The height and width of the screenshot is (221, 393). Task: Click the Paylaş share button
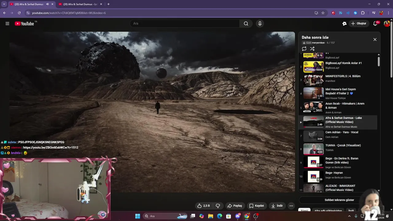click(235, 206)
